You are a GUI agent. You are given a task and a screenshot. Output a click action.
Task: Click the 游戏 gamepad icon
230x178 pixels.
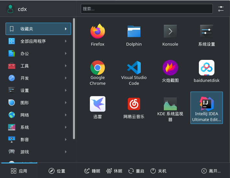(12, 152)
